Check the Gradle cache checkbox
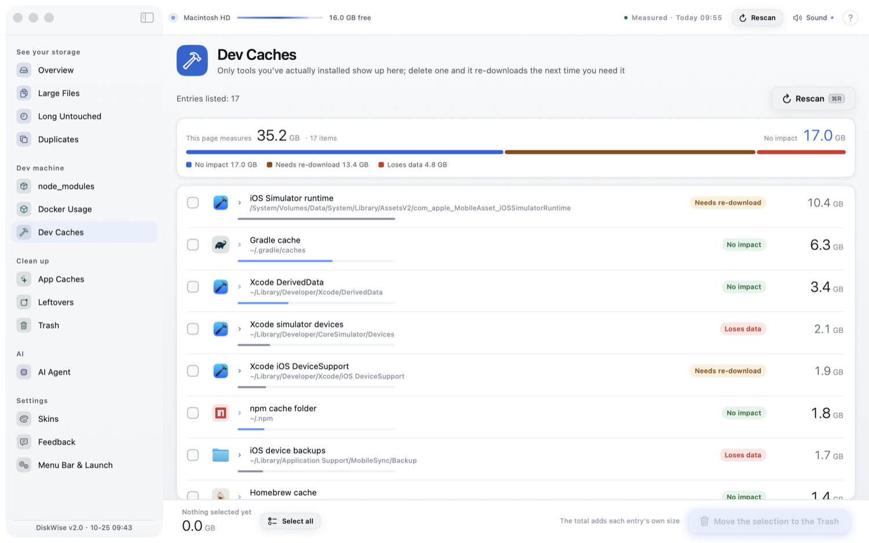 click(x=193, y=245)
